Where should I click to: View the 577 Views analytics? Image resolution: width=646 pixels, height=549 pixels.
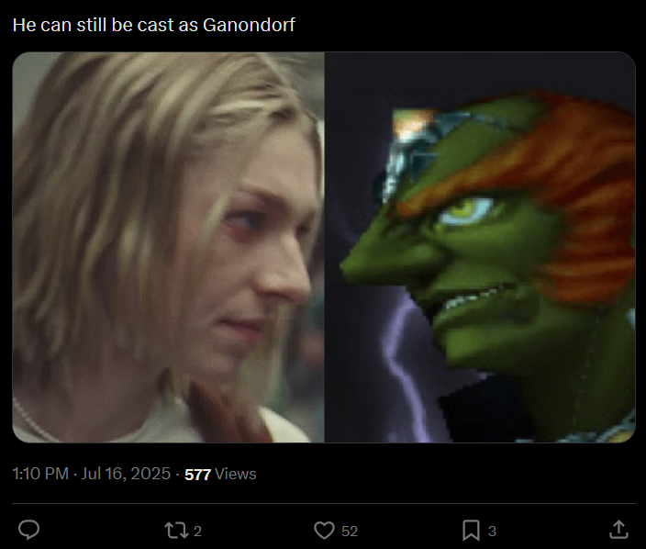220,475
